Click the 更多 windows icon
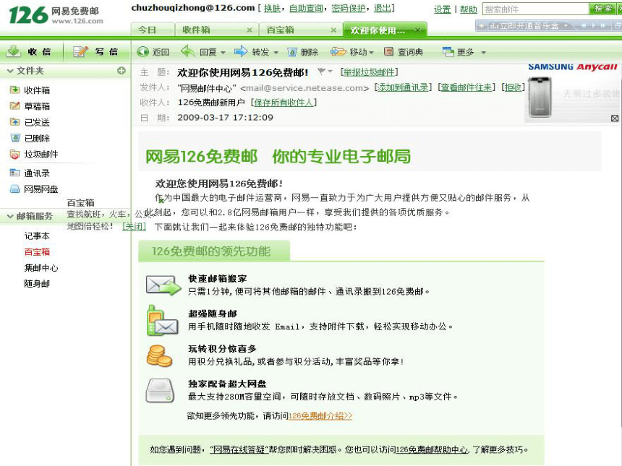 [x=448, y=52]
